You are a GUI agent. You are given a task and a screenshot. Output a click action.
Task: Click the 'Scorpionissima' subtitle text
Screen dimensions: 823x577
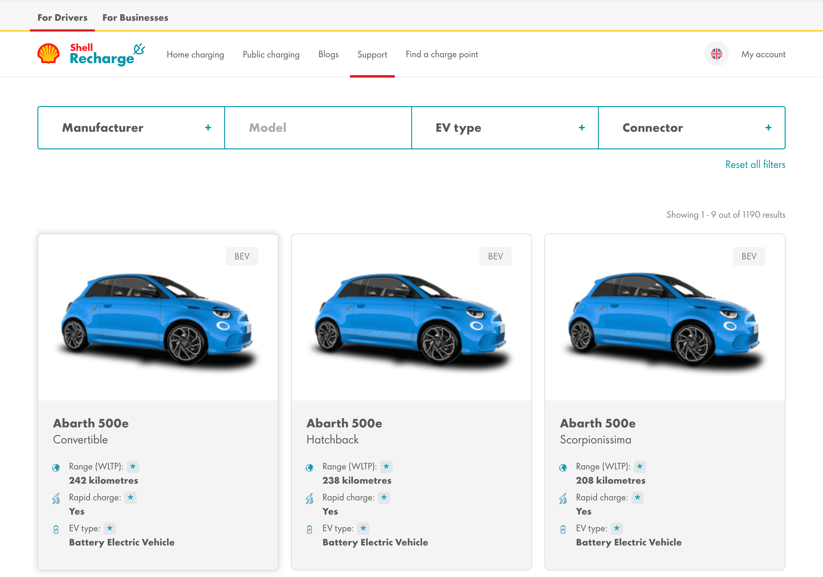pos(595,440)
